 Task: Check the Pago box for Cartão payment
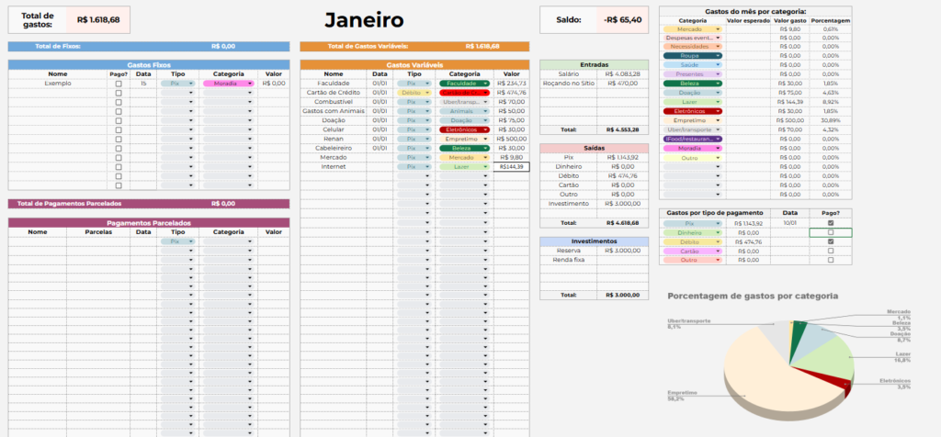(831, 251)
